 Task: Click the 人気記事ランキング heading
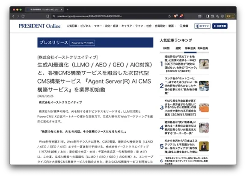(x=176, y=40)
